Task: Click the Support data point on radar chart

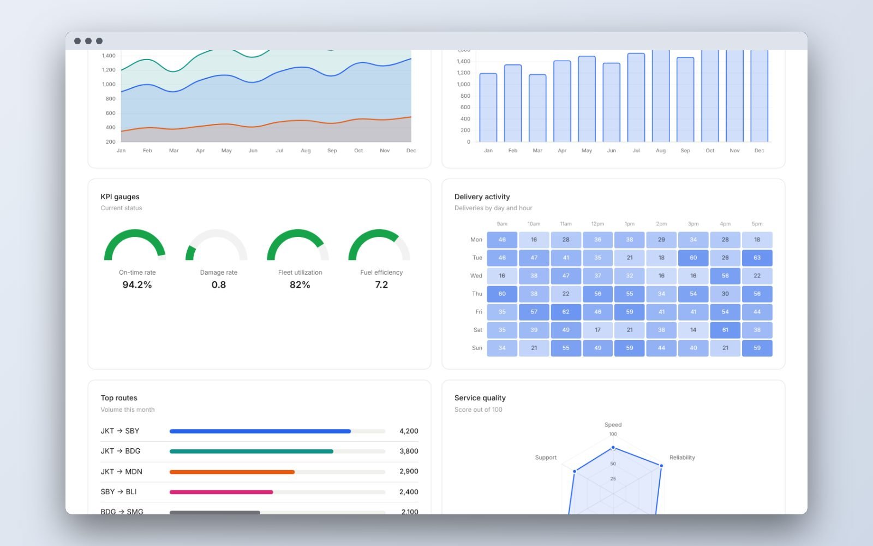Action: click(x=575, y=471)
